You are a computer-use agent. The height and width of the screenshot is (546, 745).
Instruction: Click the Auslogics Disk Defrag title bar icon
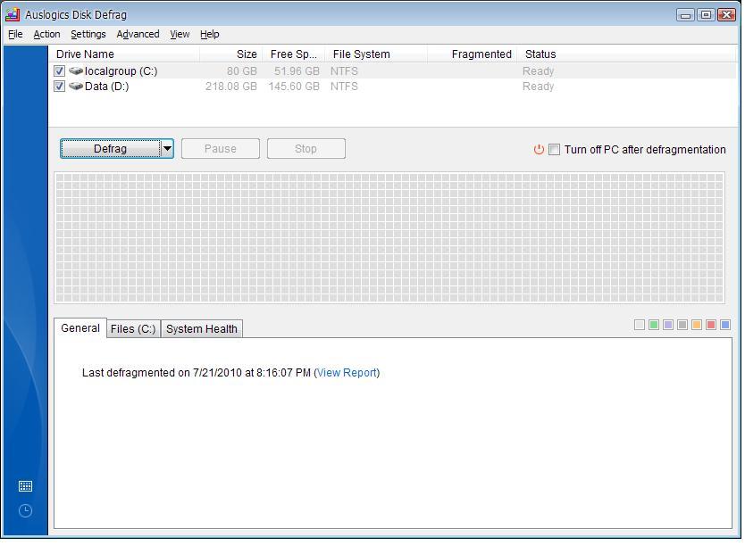pyautogui.click(x=13, y=14)
